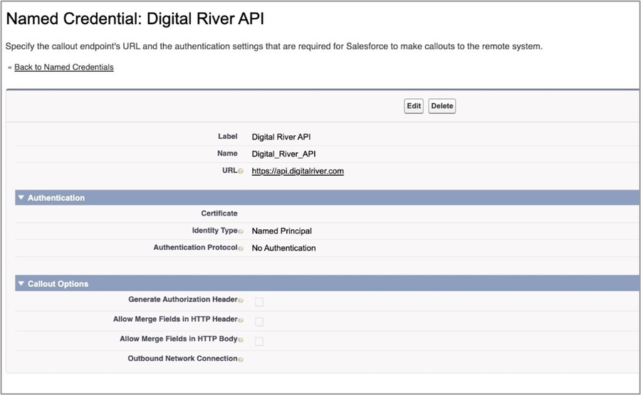Toggle Allow Merge Fields in HTTP Header checkbox

click(259, 322)
